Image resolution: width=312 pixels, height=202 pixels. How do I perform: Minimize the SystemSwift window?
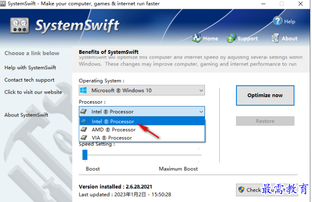(x=263, y=4)
